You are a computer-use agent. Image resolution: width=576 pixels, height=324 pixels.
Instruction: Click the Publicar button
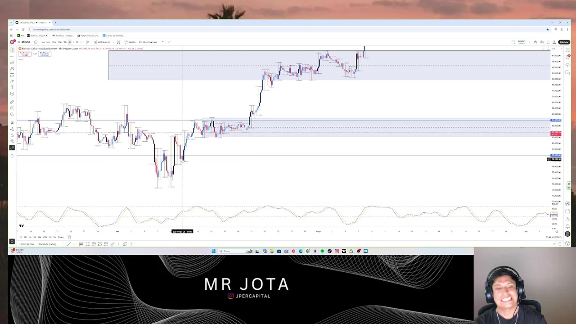coord(564,42)
